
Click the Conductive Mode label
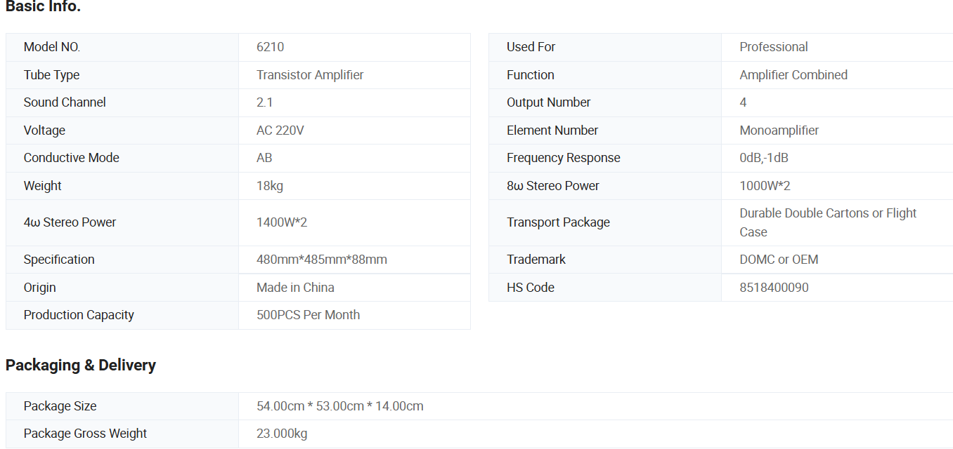pyautogui.click(x=71, y=158)
